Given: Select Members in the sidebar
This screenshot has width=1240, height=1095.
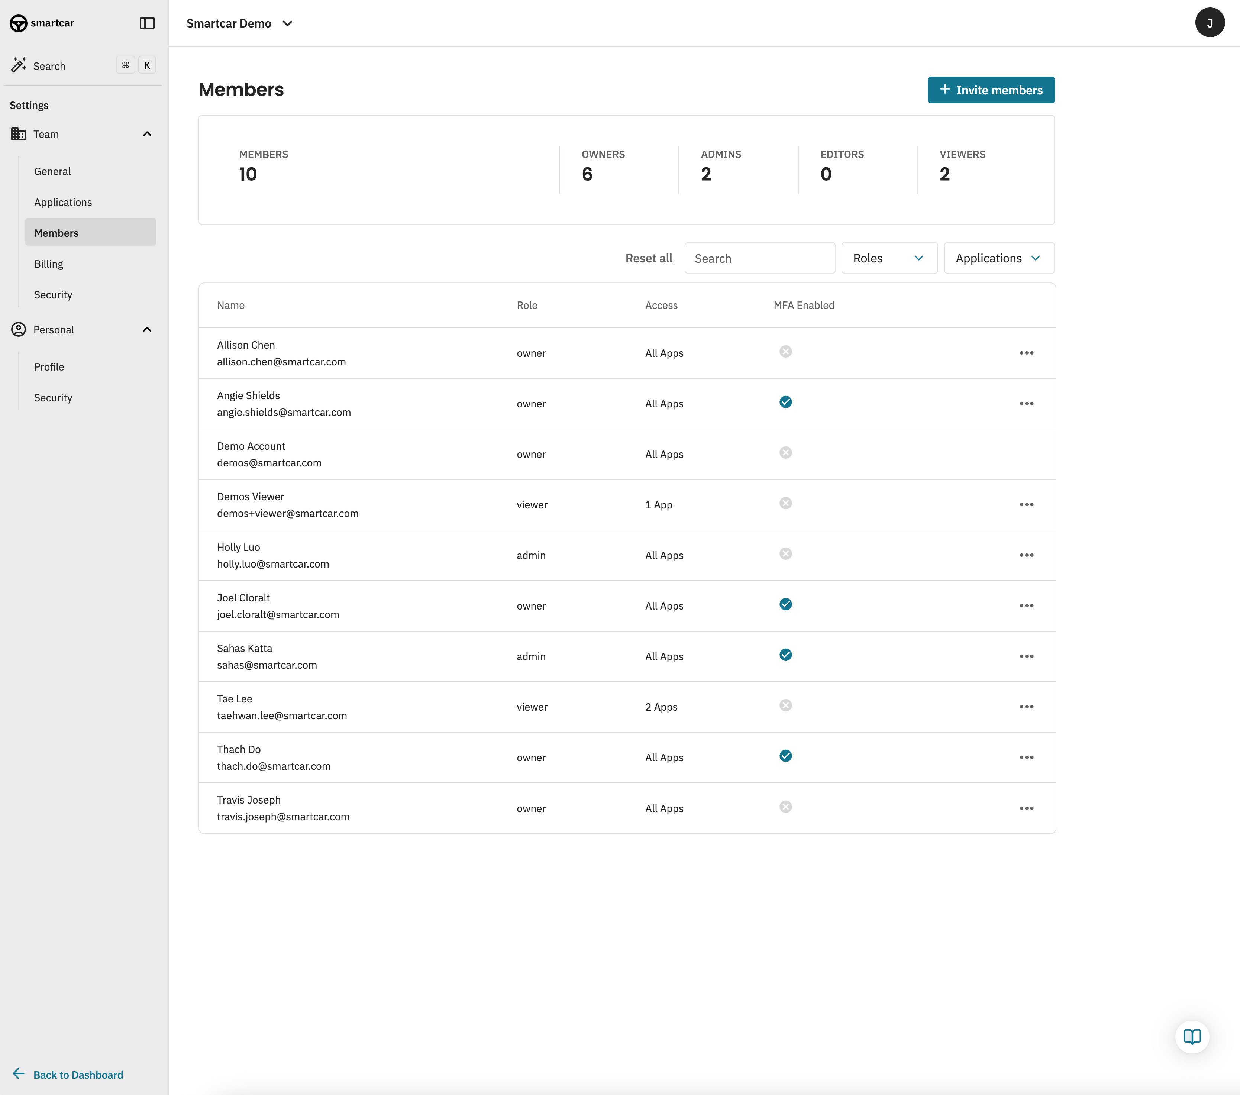Looking at the screenshot, I should click(90, 232).
